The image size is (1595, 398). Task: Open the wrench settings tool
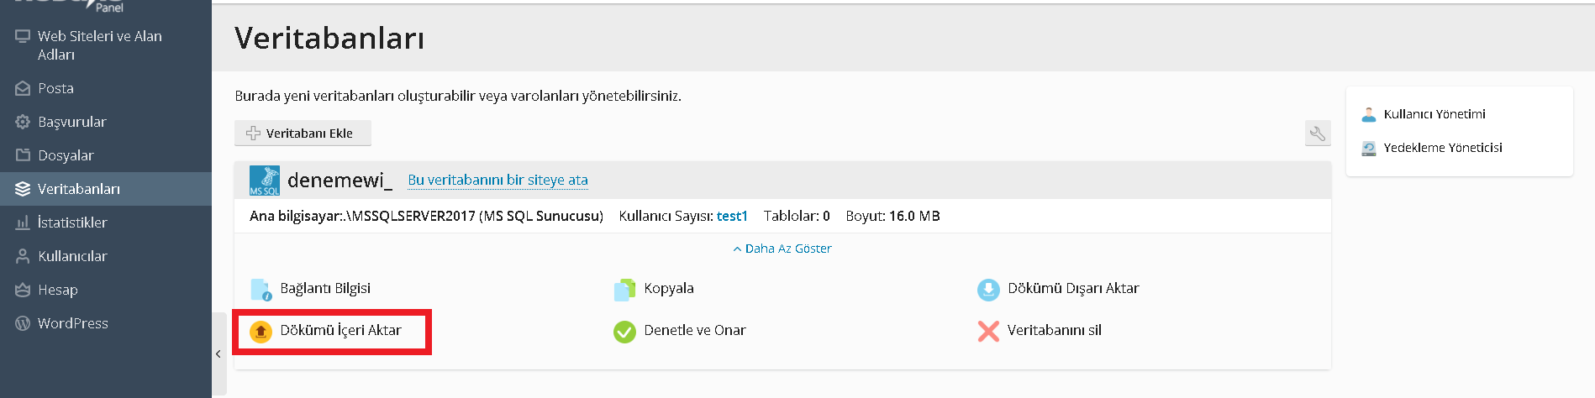tap(1318, 133)
